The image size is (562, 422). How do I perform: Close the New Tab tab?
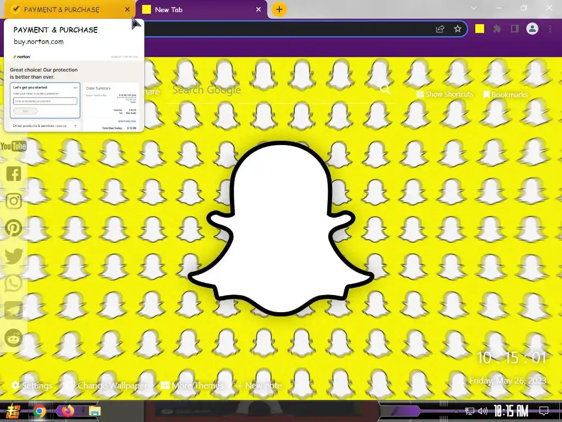tap(258, 10)
